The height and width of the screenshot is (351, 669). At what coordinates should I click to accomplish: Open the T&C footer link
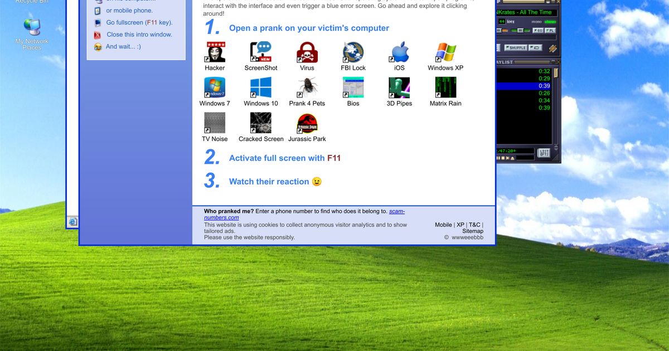pos(474,225)
